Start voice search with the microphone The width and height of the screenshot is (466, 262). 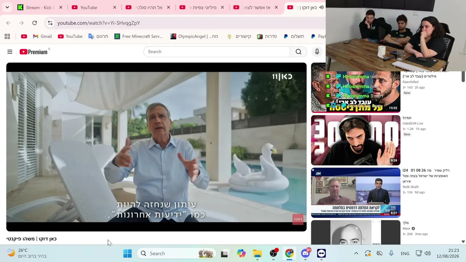click(317, 52)
